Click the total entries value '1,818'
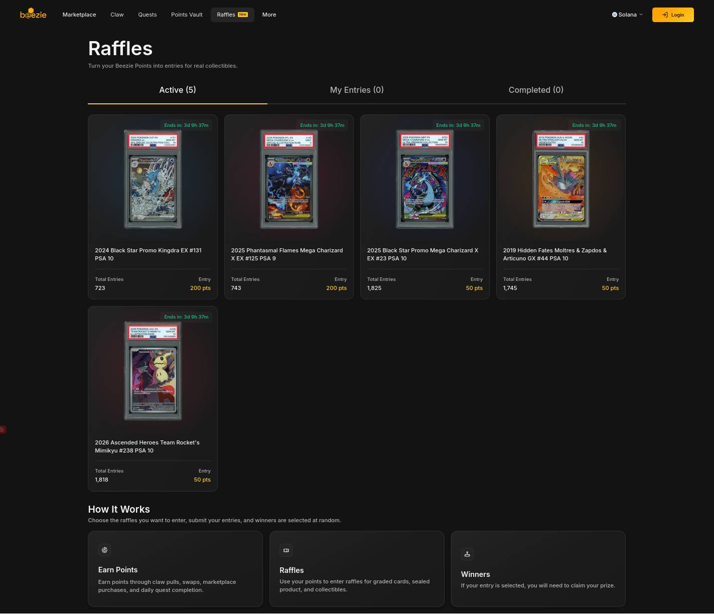 [101, 480]
